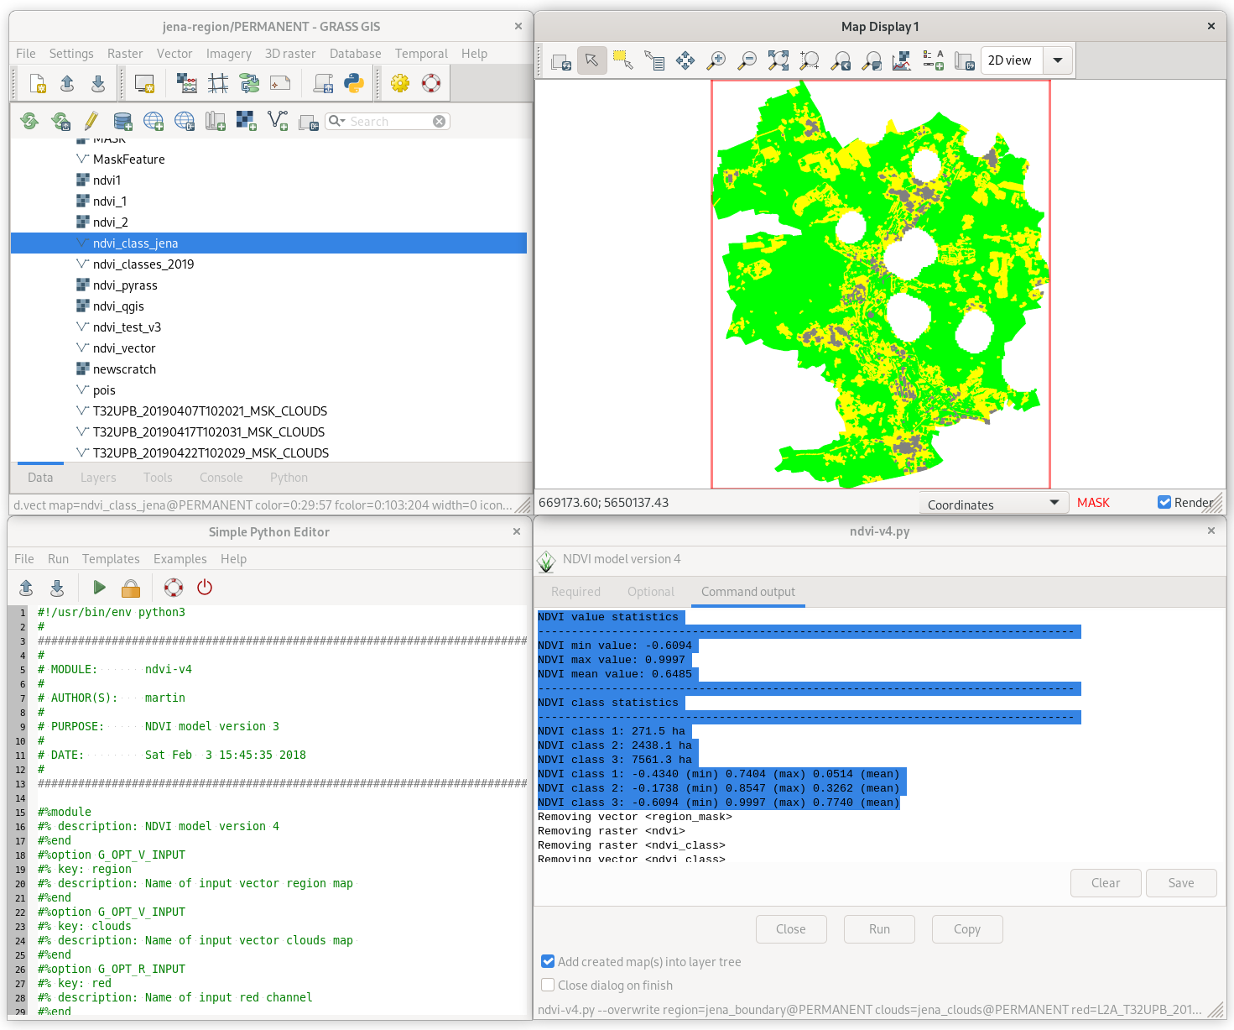Add map elements legend icon

[933, 60]
